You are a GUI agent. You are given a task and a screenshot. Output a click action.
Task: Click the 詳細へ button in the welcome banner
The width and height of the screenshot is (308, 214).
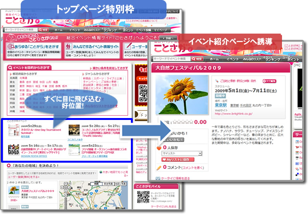point(168,38)
